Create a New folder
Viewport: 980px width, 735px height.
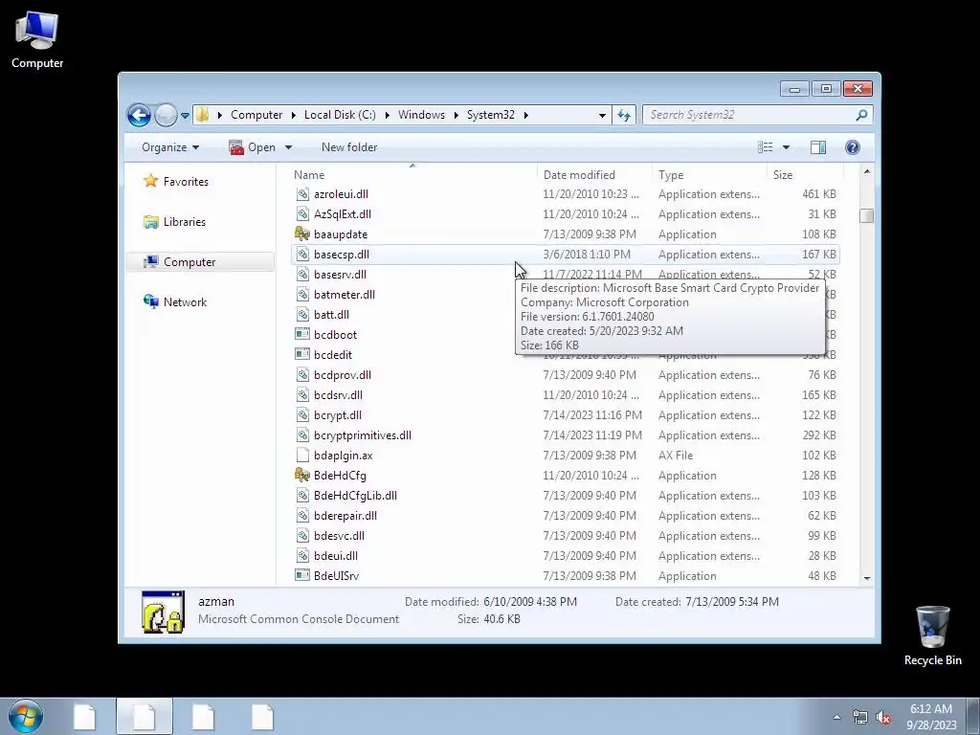(349, 147)
